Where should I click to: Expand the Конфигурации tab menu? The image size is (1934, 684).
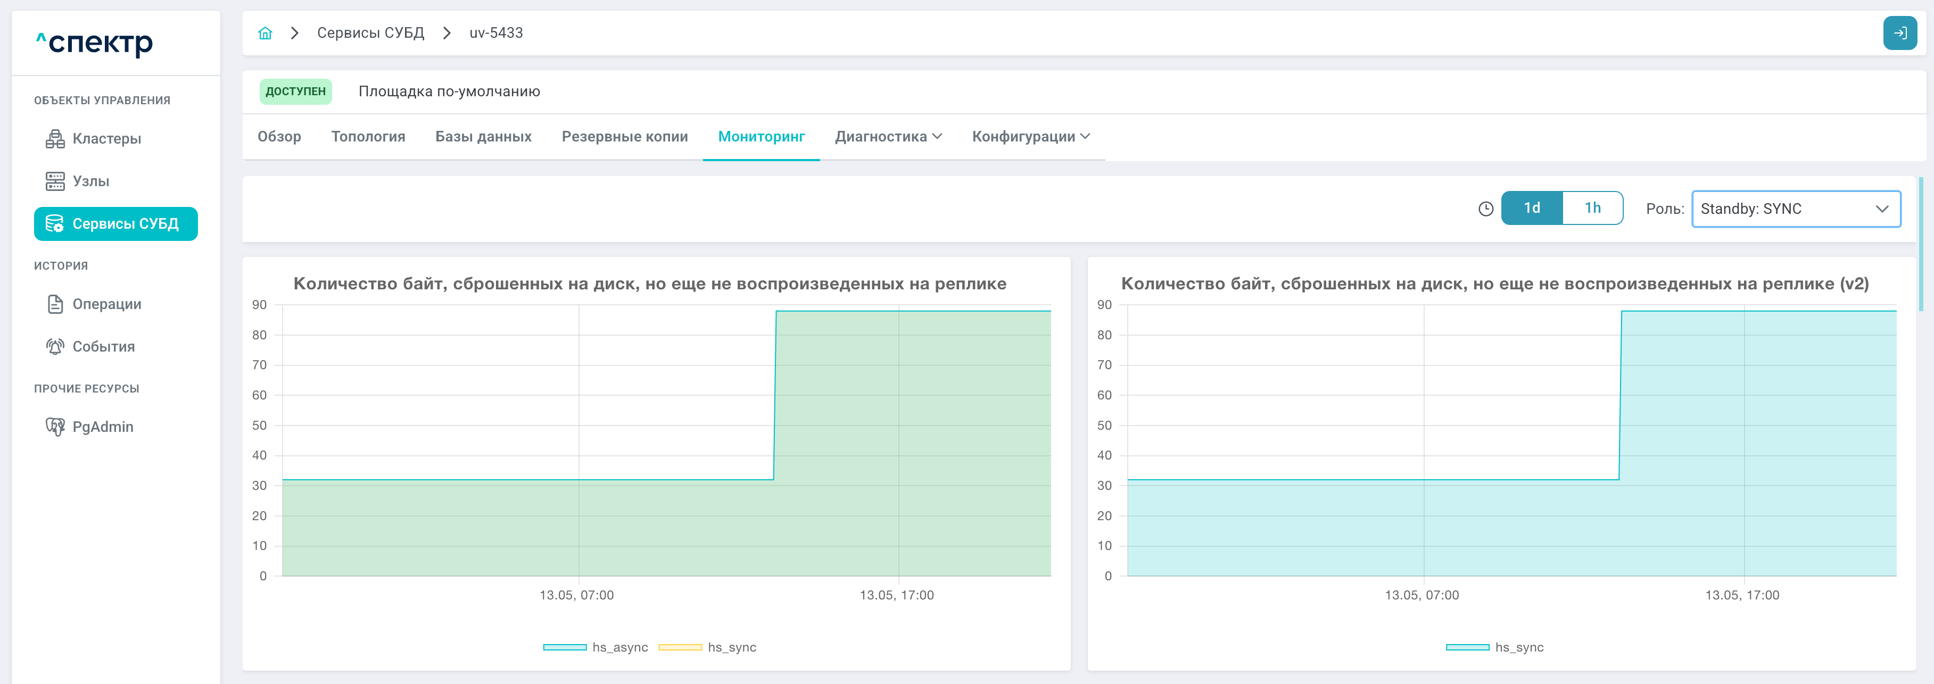[x=1031, y=137]
